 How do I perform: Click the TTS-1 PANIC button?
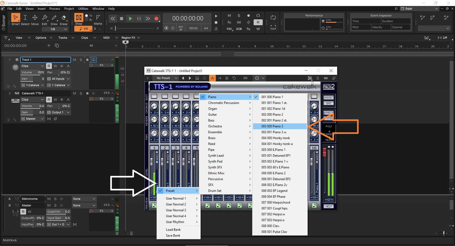pos(329,98)
